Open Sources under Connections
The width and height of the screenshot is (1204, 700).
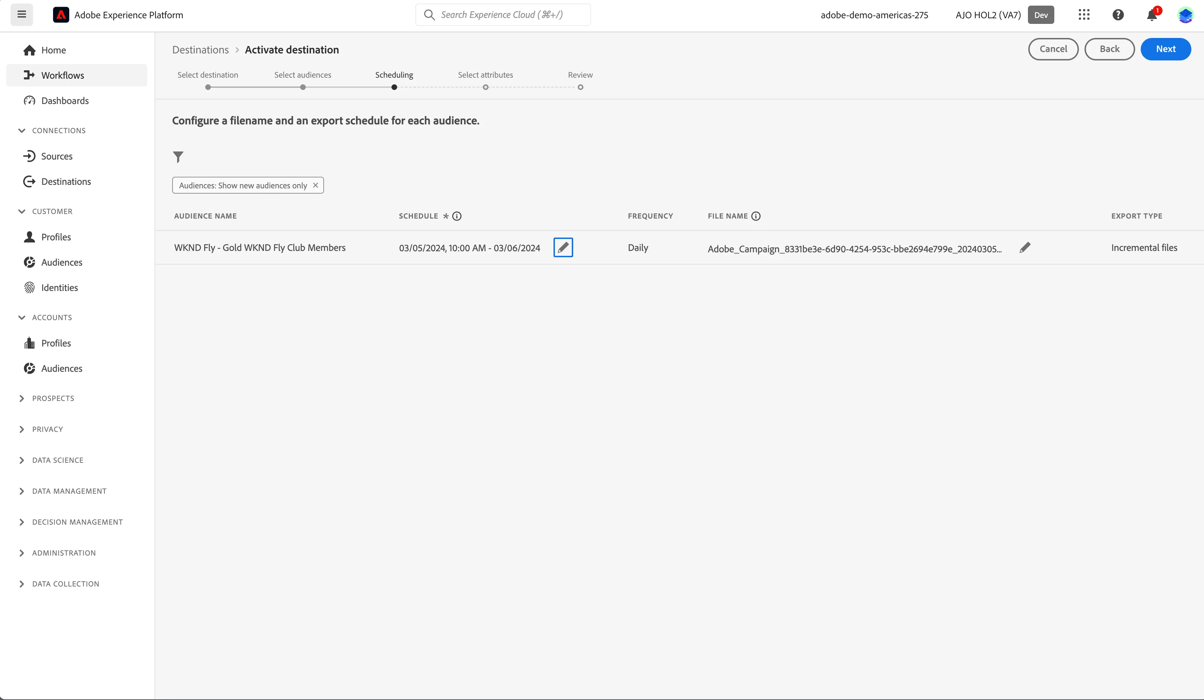tap(77, 156)
